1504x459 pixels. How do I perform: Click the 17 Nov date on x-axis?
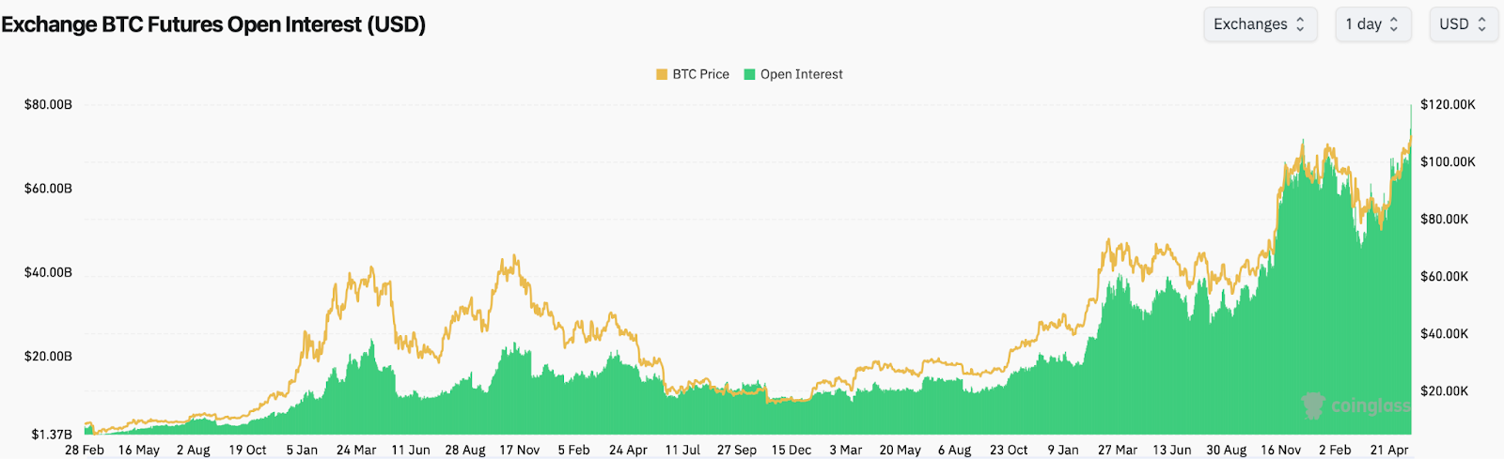click(x=520, y=451)
